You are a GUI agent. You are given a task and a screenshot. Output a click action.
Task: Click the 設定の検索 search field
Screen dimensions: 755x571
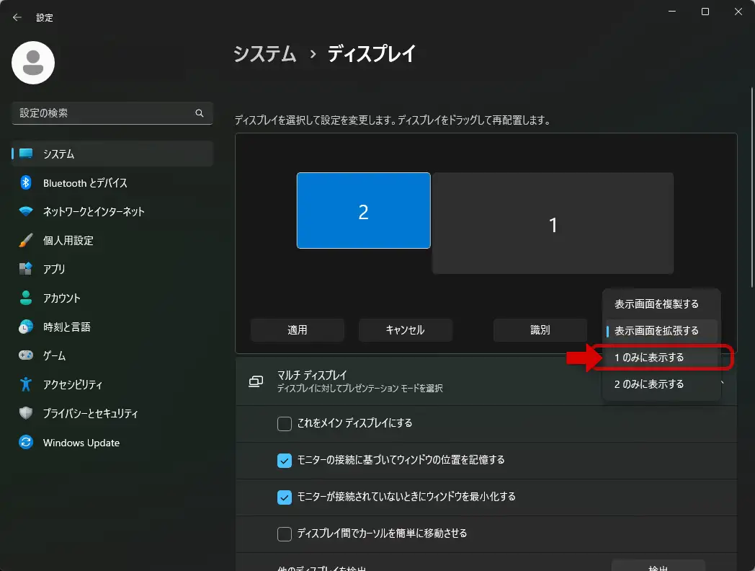[104, 113]
